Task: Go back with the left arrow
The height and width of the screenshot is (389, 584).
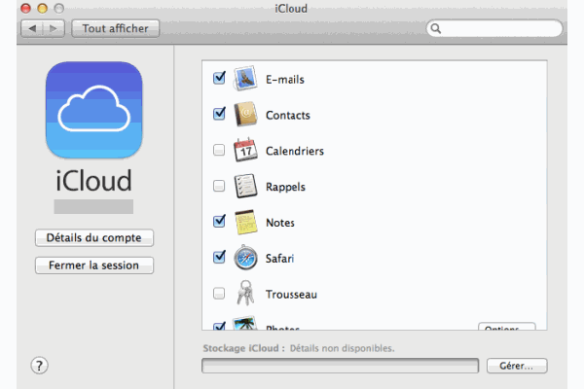Action: pyautogui.click(x=32, y=28)
